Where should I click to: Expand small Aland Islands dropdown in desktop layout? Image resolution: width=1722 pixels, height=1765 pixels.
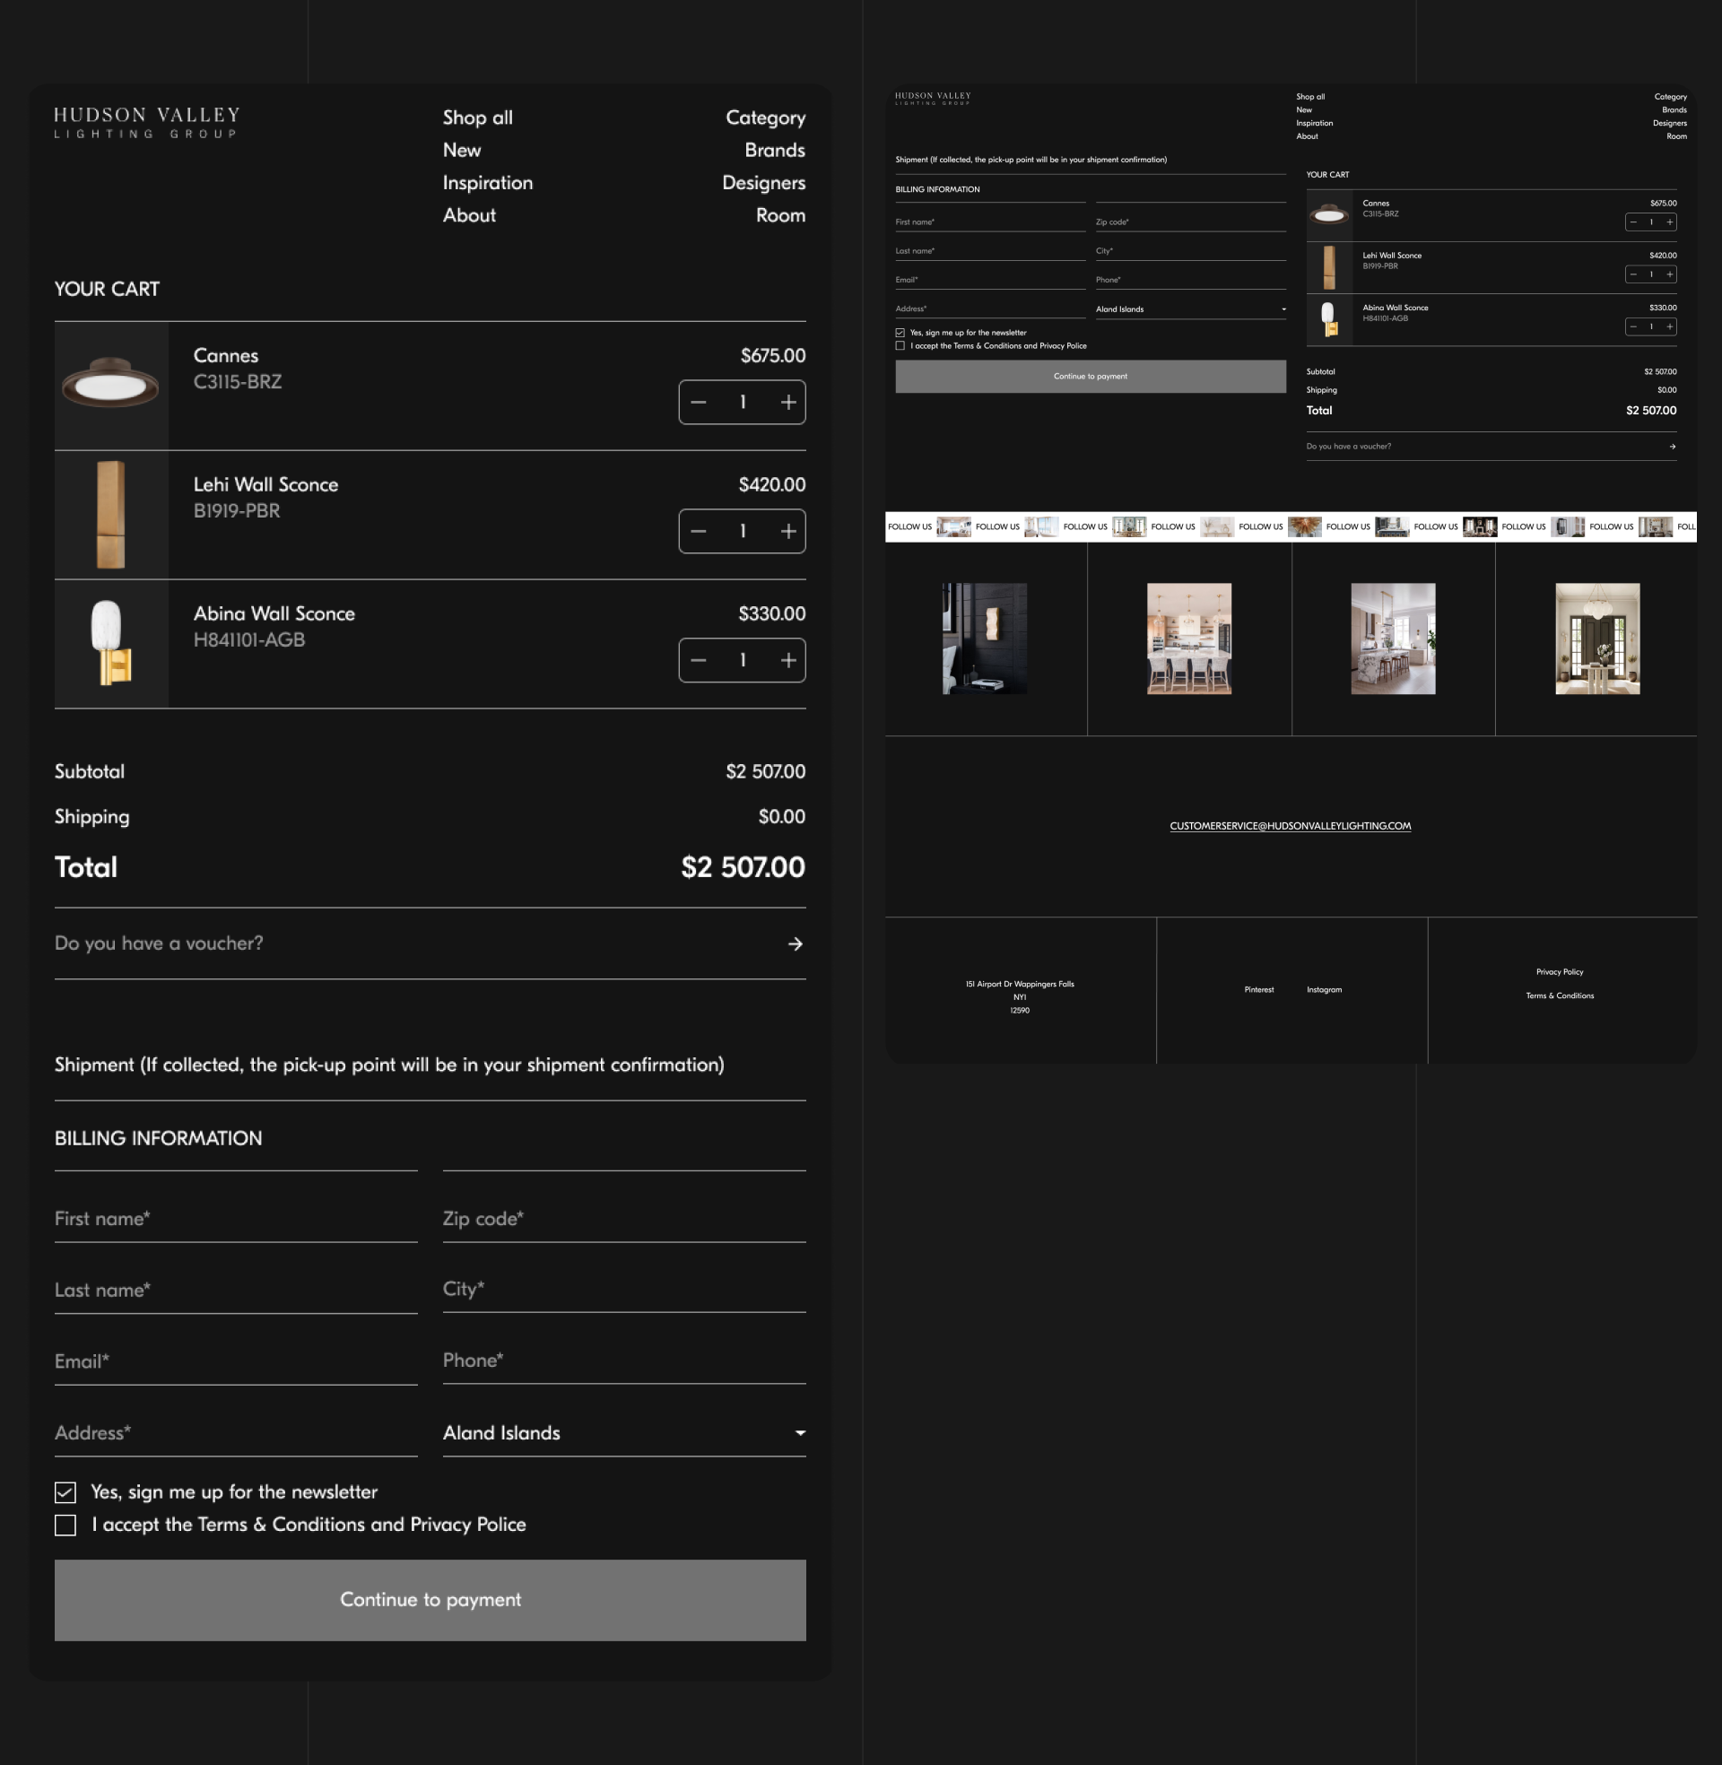[1190, 309]
